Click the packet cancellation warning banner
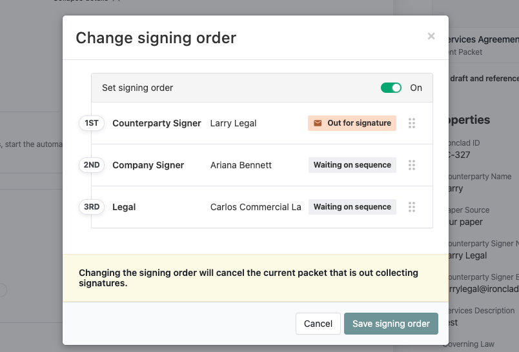 click(256, 278)
